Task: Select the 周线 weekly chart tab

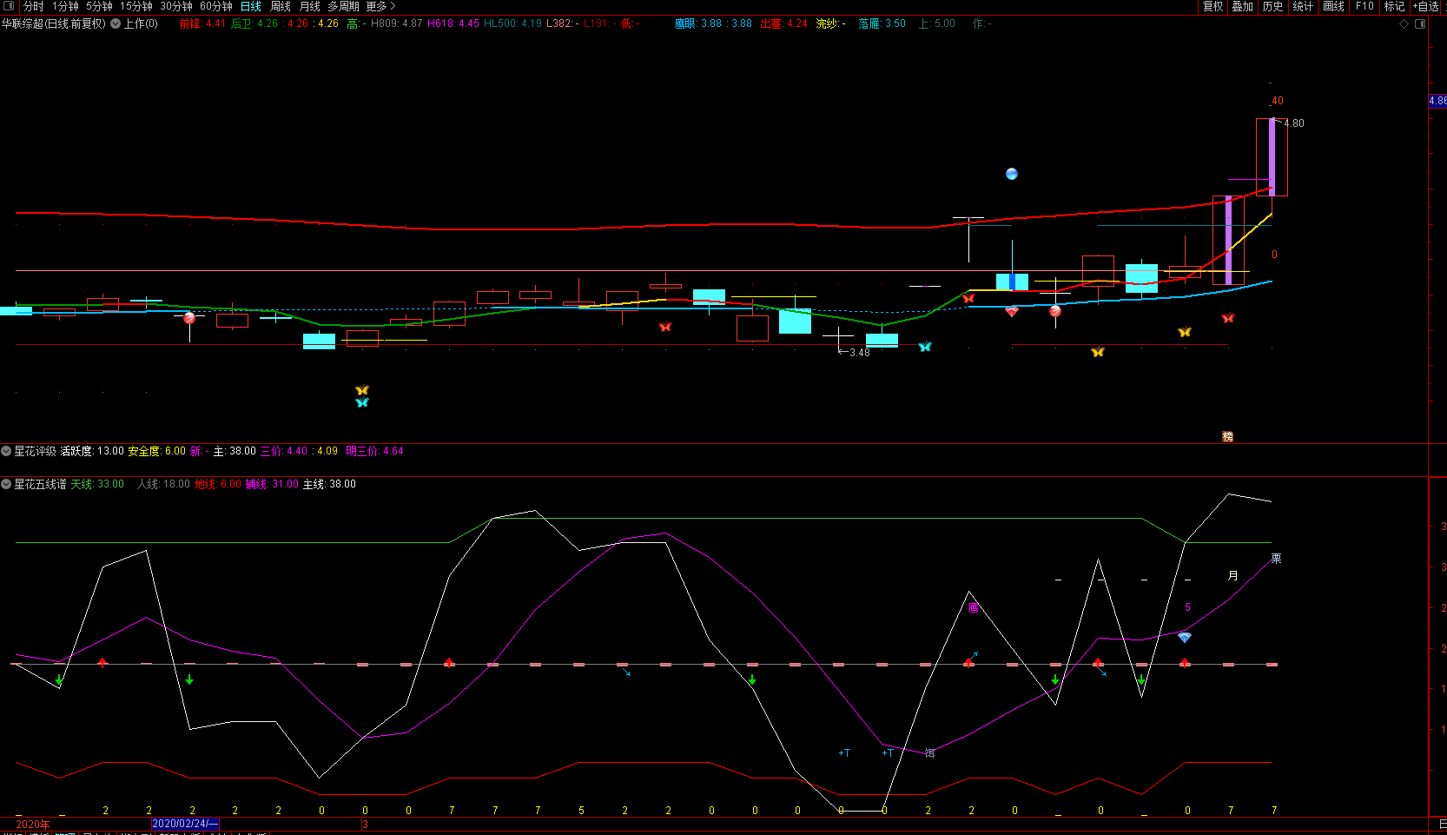Action: [x=281, y=6]
